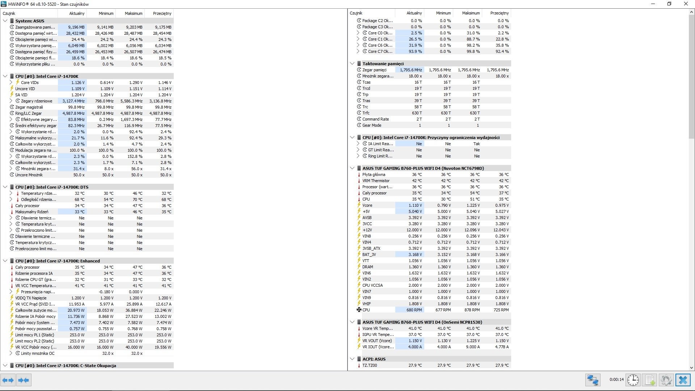Click the right pane Maksimum column header
695x391 pixels.
point(467,13)
